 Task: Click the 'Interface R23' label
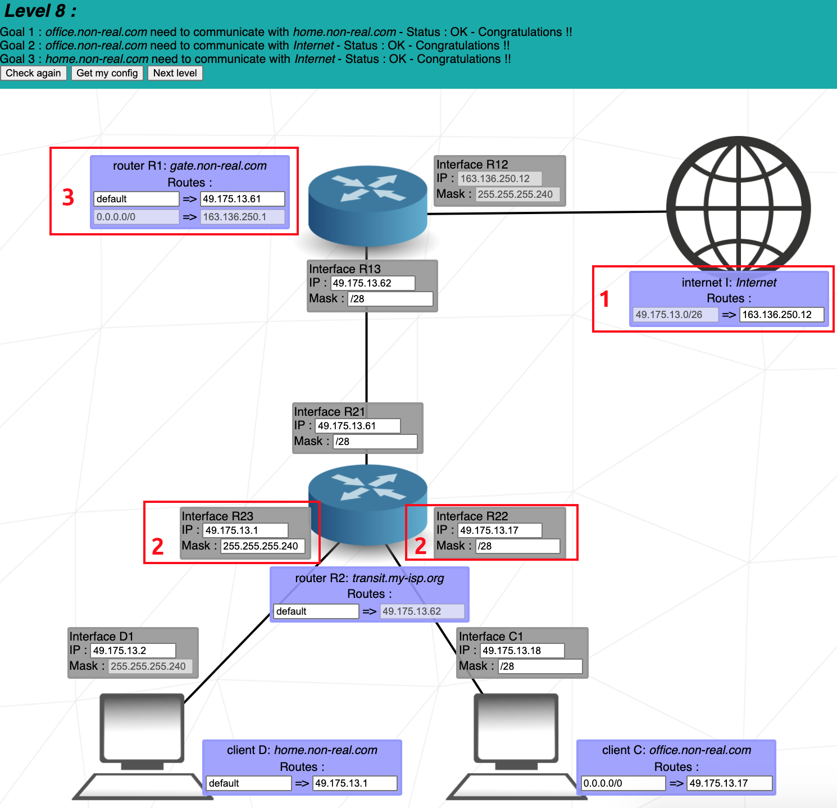[x=217, y=516]
